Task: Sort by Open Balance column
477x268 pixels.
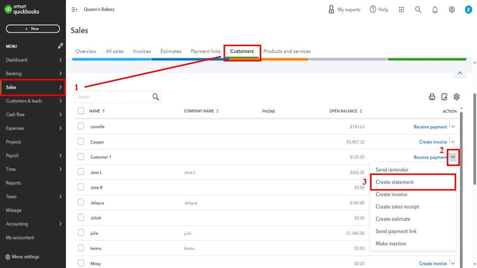Action: click(346, 111)
